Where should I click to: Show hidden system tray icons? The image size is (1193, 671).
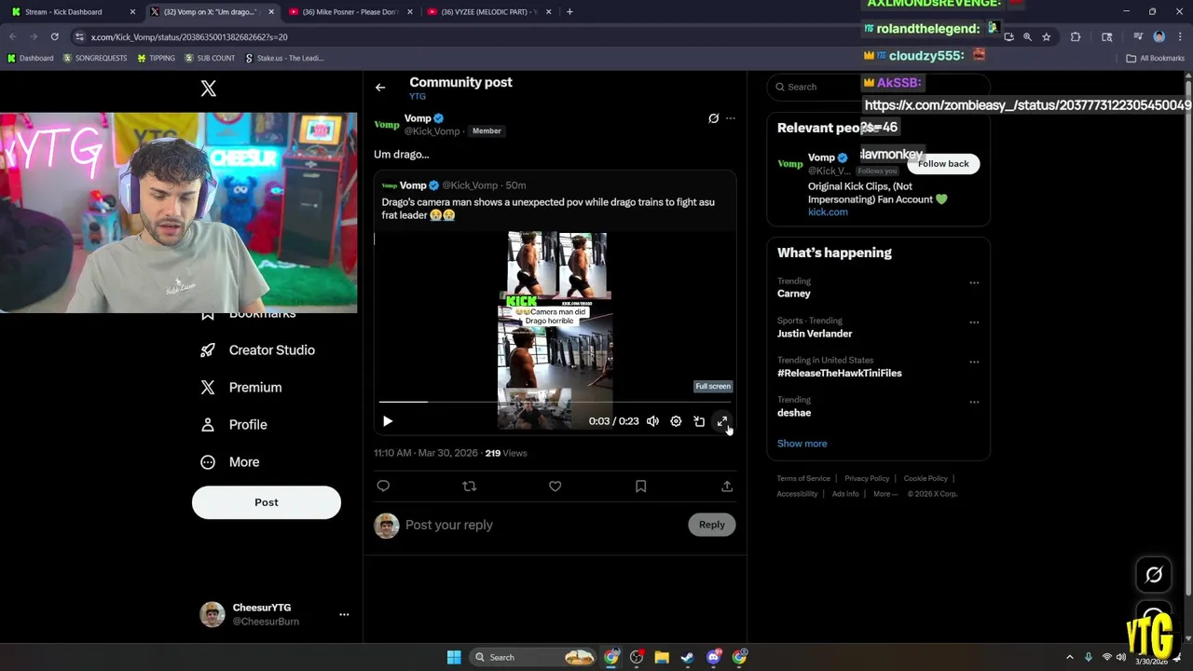(1070, 658)
